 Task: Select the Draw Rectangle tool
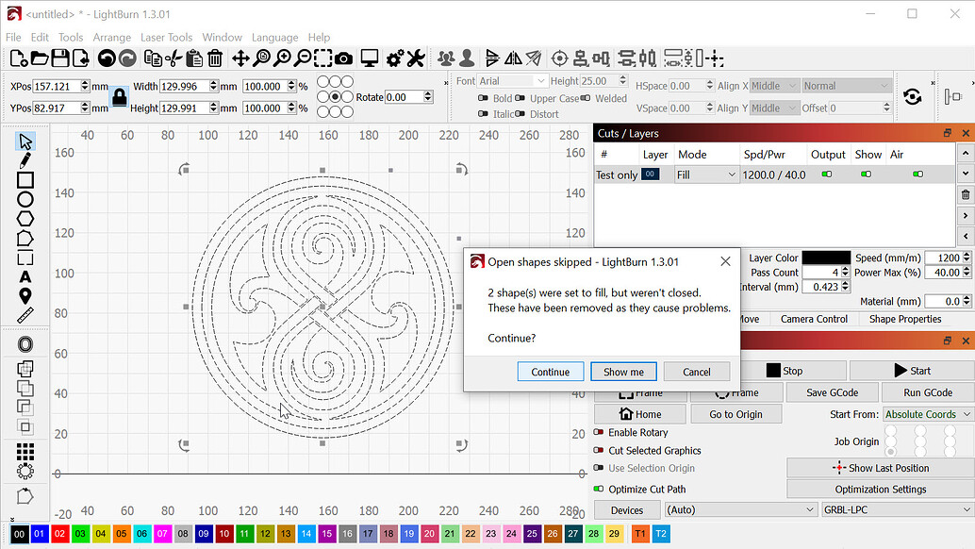(25, 179)
